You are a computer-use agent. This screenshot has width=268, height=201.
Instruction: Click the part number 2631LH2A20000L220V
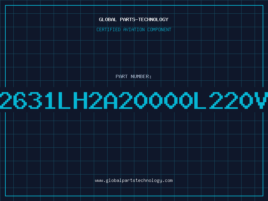[134, 100]
